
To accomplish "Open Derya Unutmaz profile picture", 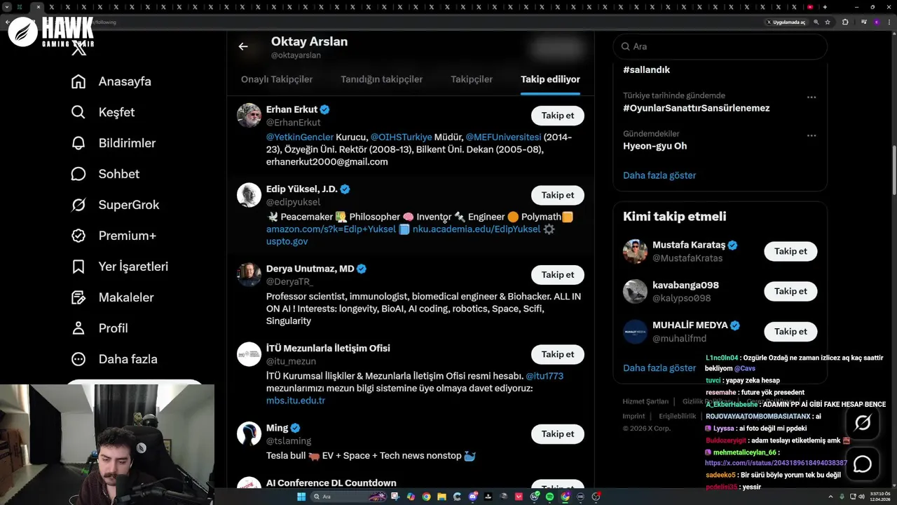I will coord(249,275).
